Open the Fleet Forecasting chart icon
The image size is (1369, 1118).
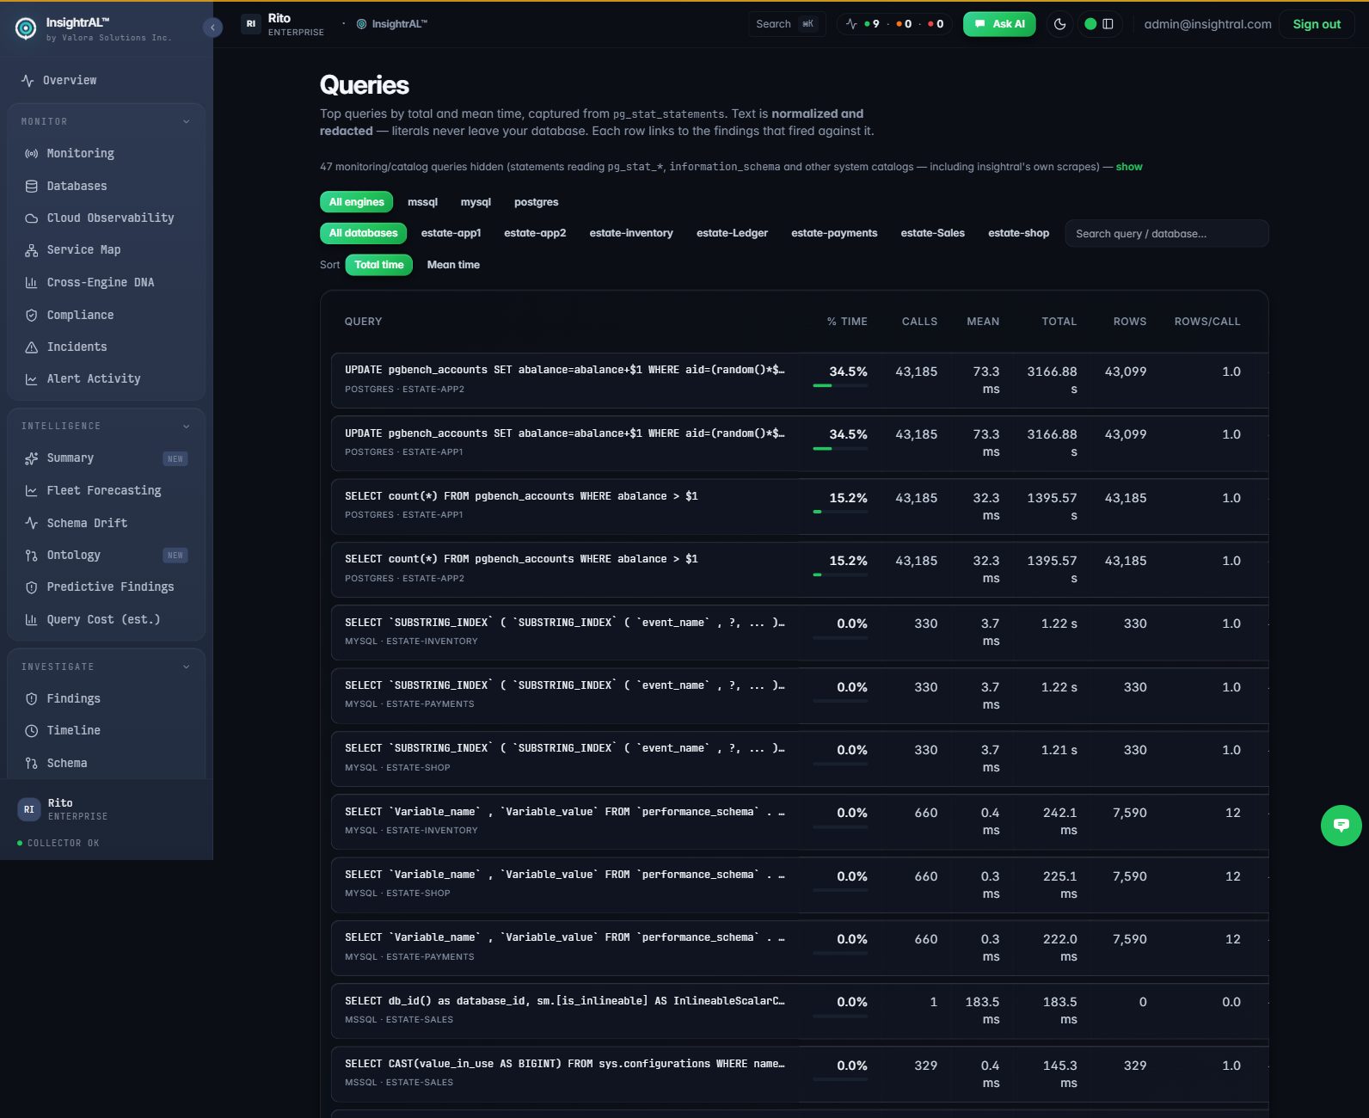pyautogui.click(x=32, y=491)
